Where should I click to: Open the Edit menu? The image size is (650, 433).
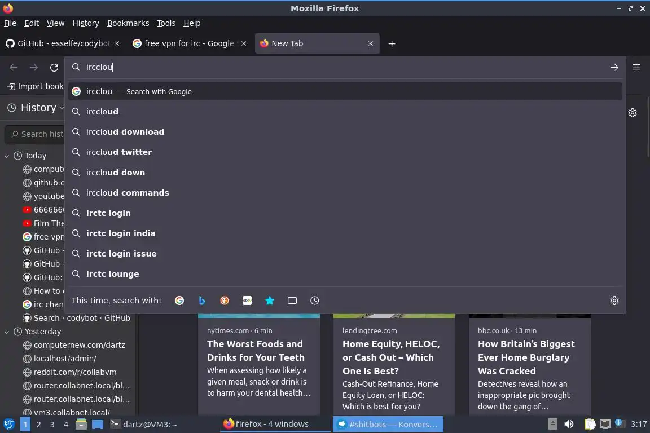[32, 23]
